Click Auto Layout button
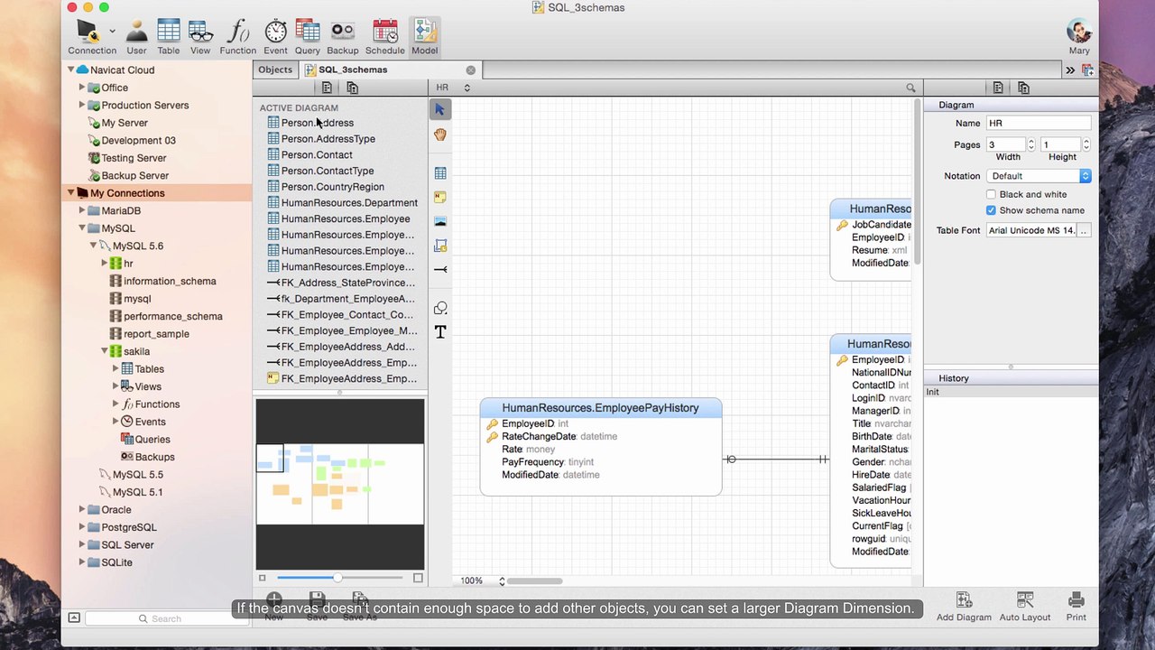Image resolution: width=1155 pixels, height=650 pixels. [1025, 607]
